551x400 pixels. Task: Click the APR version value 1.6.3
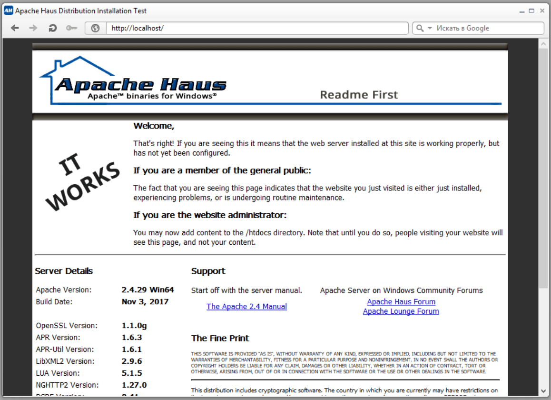(x=132, y=337)
